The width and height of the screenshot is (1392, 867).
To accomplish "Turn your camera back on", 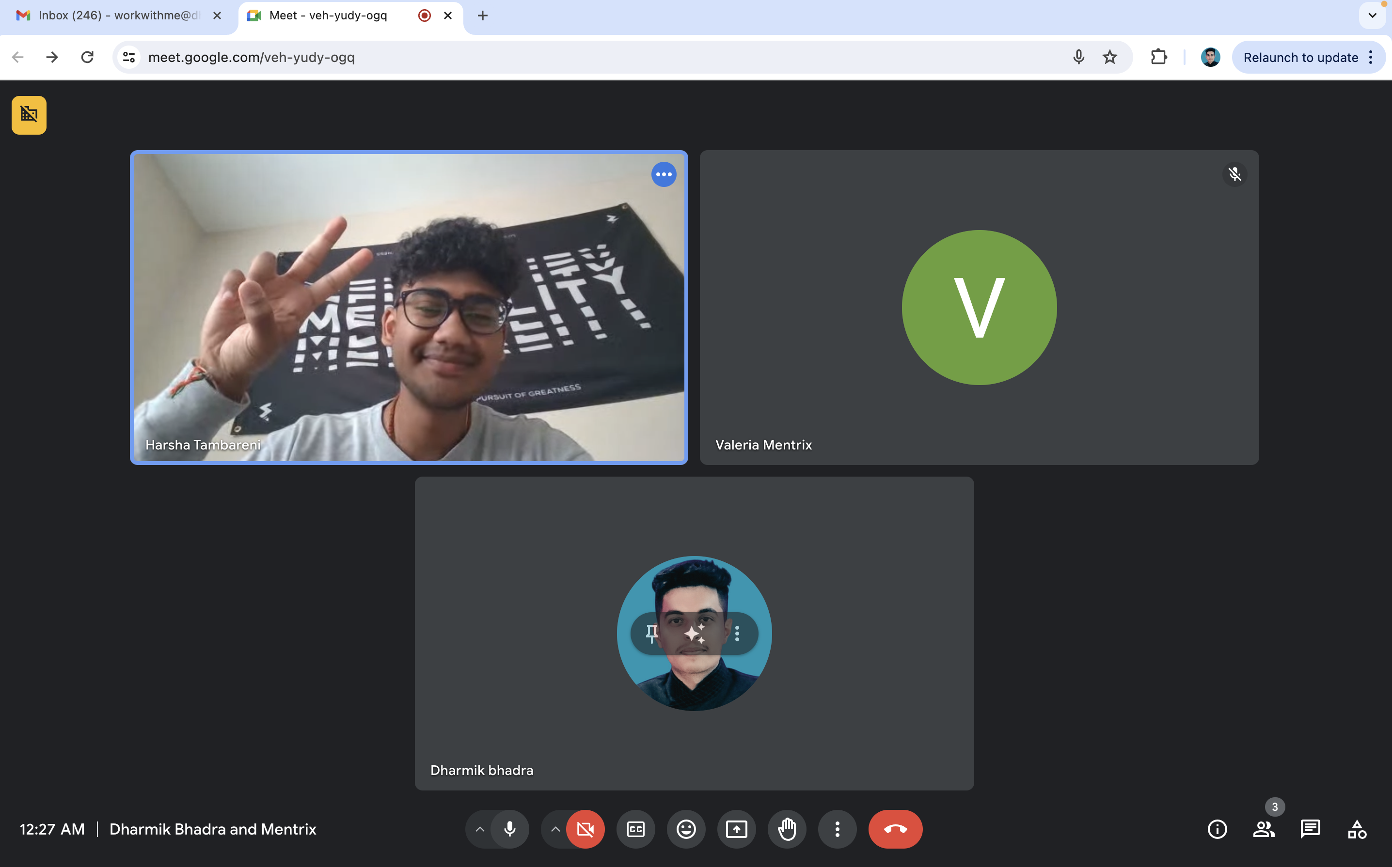I will pyautogui.click(x=585, y=829).
